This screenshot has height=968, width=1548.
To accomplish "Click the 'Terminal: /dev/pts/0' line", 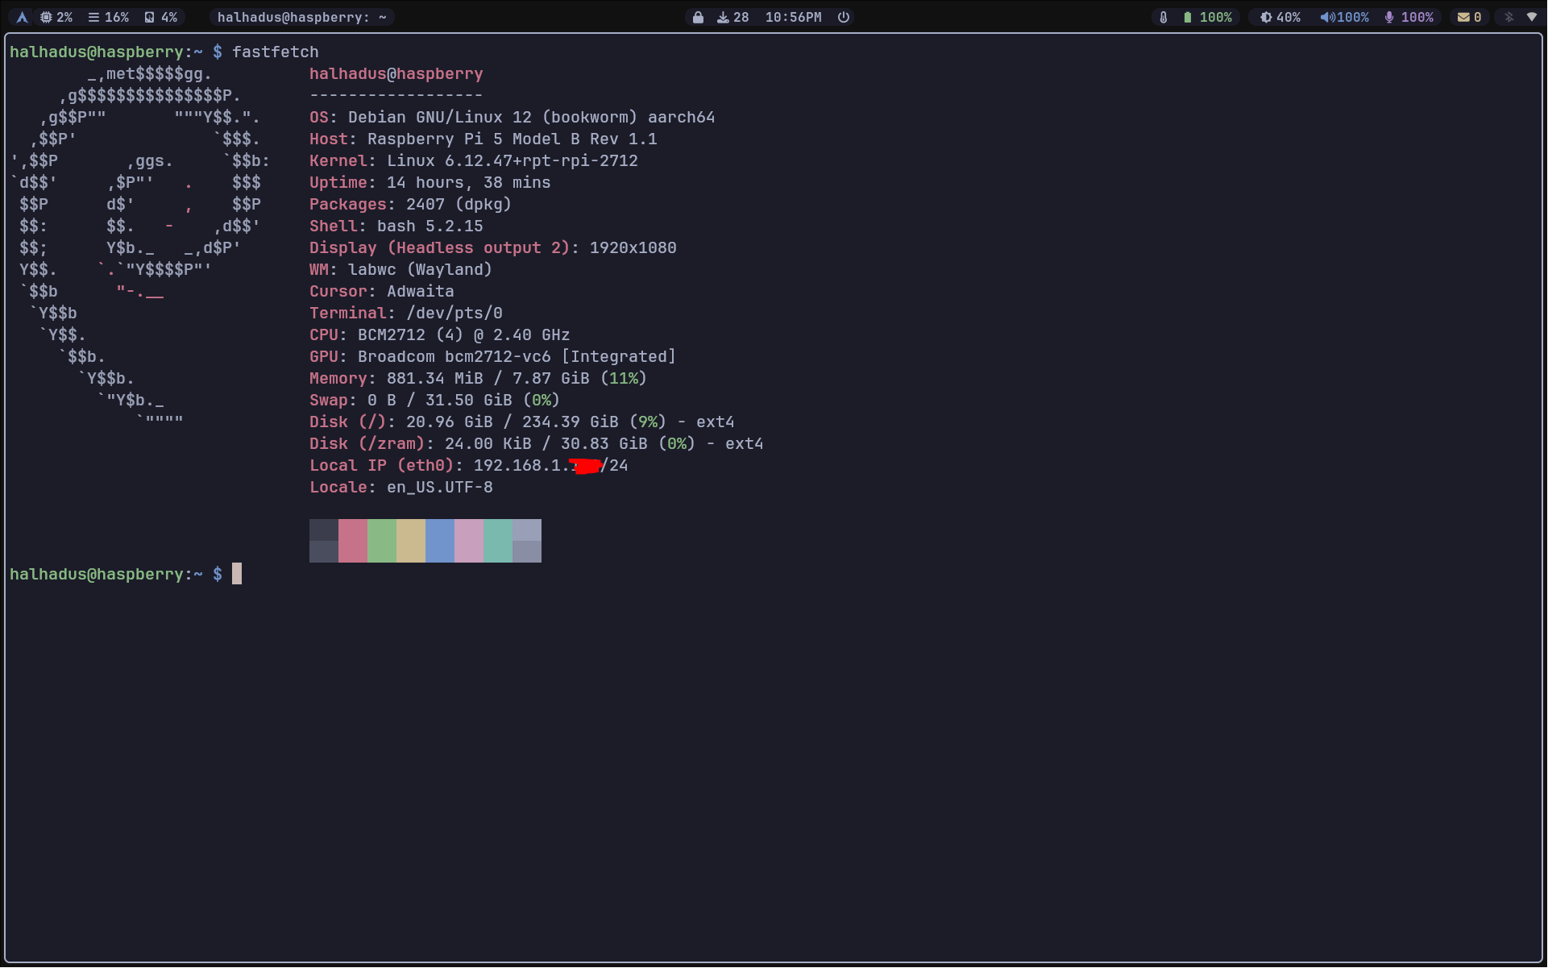I will 405,314.
